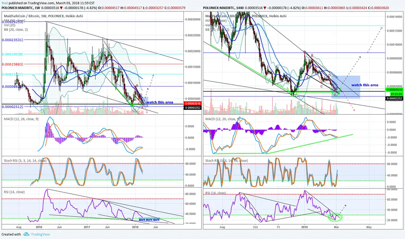Select the 0.00029253 price level label
The height and width of the screenshot is (239, 405).
[x=13, y=22]
